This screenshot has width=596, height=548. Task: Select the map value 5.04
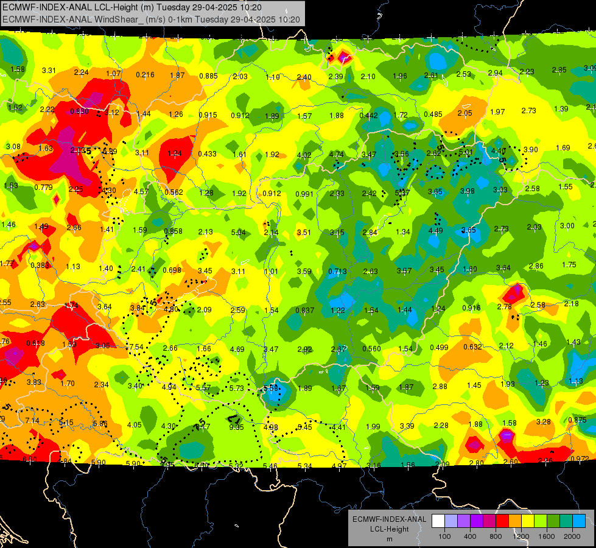238,233
